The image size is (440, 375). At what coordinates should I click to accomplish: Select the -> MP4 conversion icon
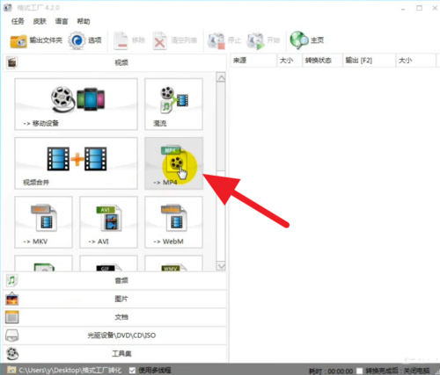(173, 163)
